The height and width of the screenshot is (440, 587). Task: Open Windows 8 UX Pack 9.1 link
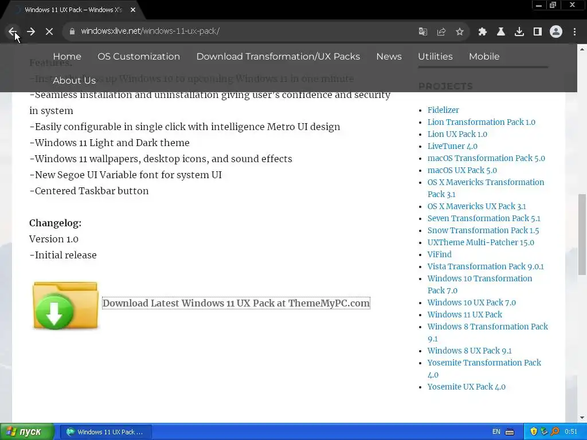tap(470, 351)
